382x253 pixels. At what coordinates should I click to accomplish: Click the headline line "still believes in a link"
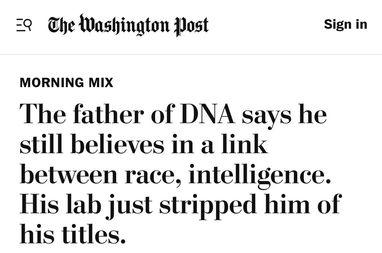coord(144,145)
